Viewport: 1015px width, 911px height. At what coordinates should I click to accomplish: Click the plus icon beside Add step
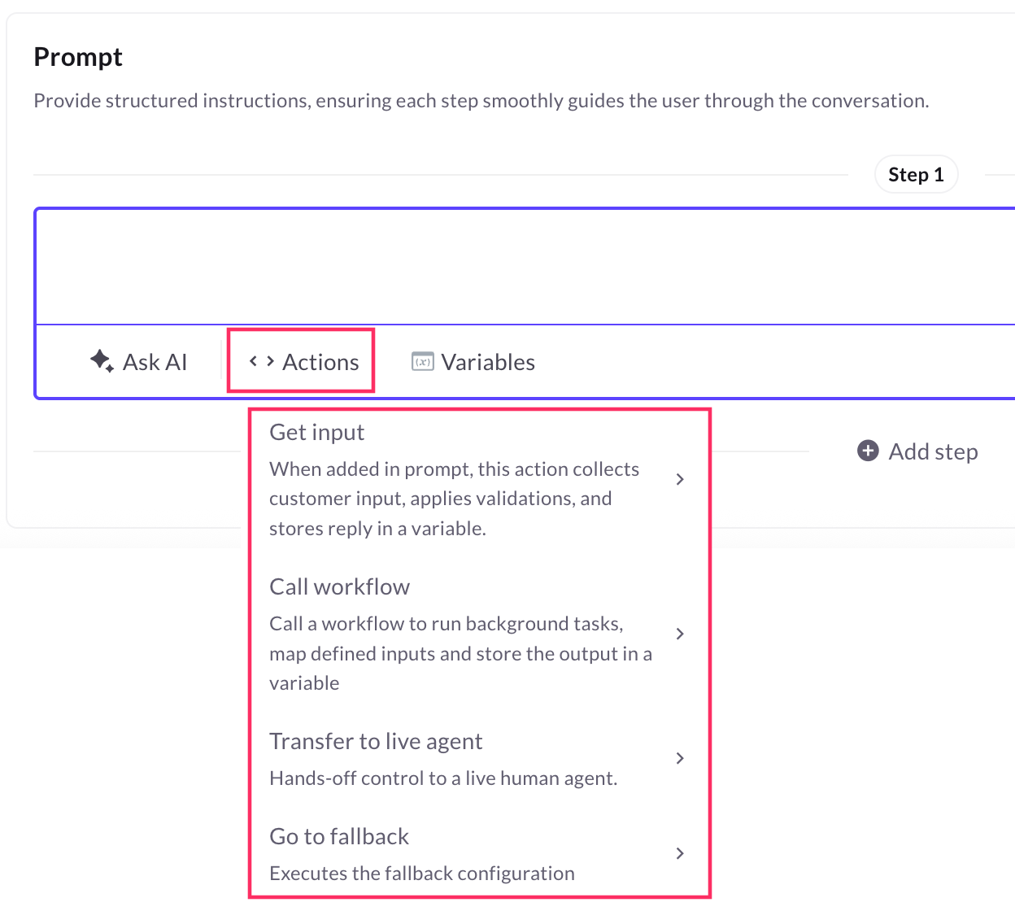click(869, 451)
